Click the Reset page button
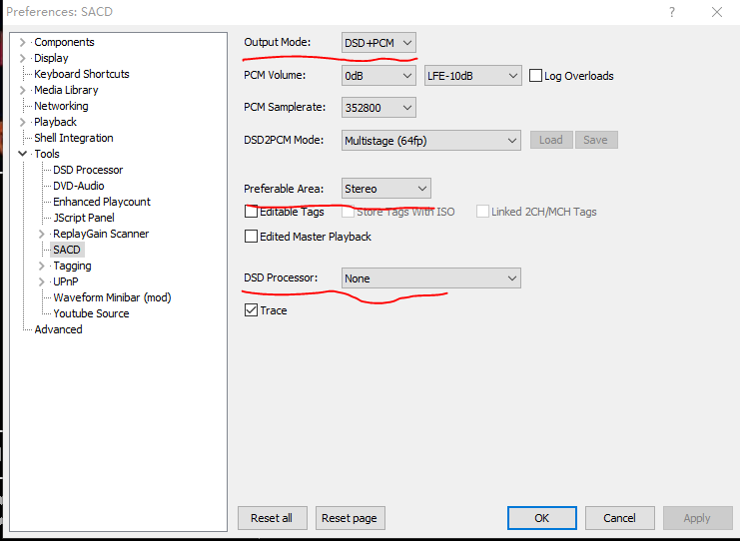740x541 pixels. pos(351,518)
